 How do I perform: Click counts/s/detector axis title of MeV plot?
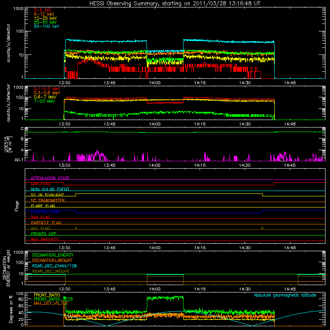coord(8,103)
